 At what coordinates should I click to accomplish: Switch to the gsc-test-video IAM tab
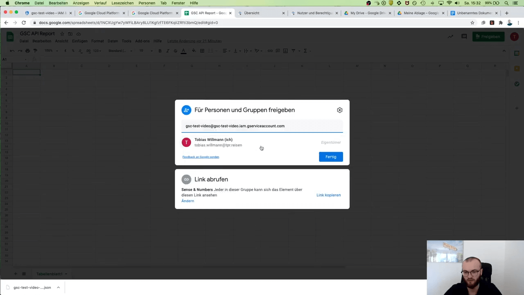point(48,13)
